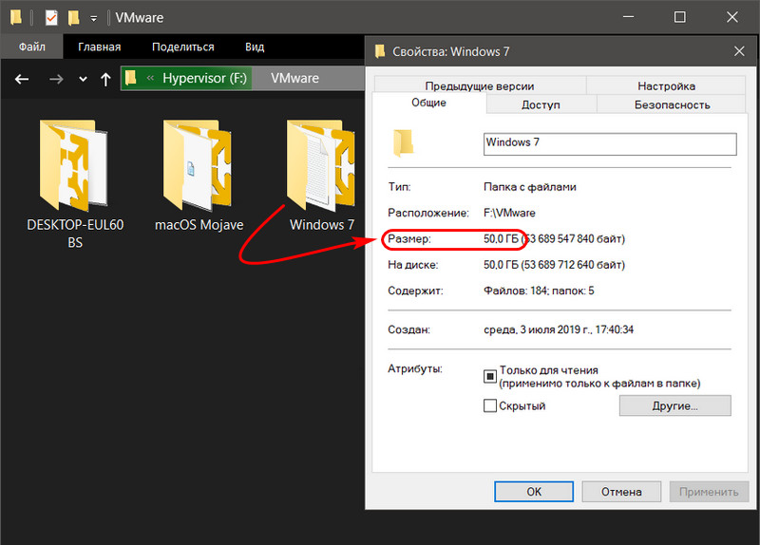Open the Другие... advanced attributes button
This screenshot has height=545, width=760.
pos(674,405)
